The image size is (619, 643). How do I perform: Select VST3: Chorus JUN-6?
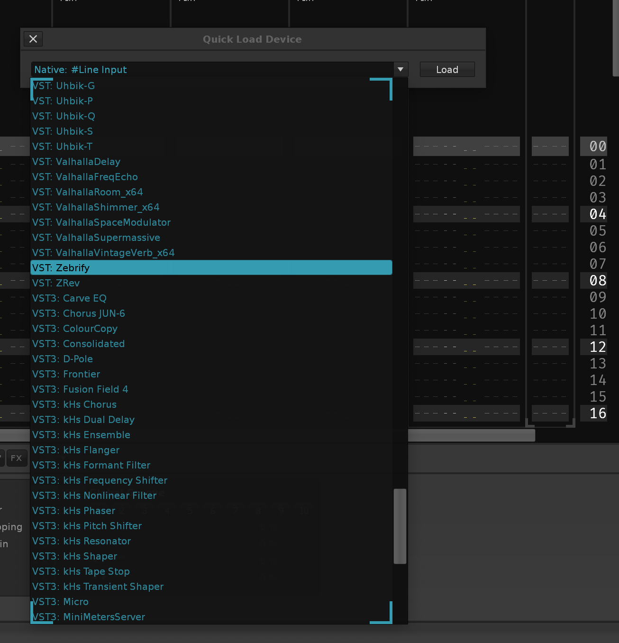point(79,313)
